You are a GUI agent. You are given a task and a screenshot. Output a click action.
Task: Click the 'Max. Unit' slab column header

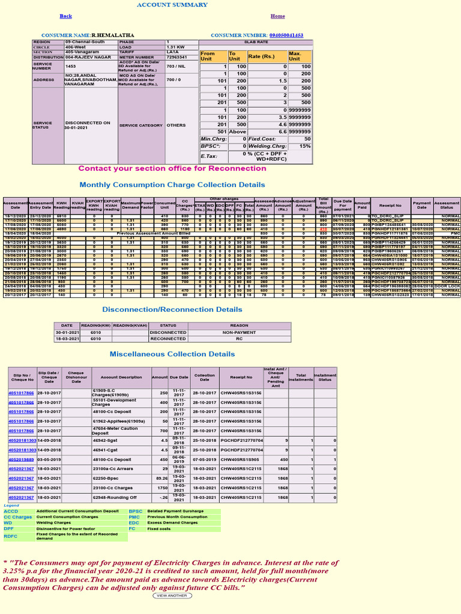pyautogui.click(x=300, y=56)
